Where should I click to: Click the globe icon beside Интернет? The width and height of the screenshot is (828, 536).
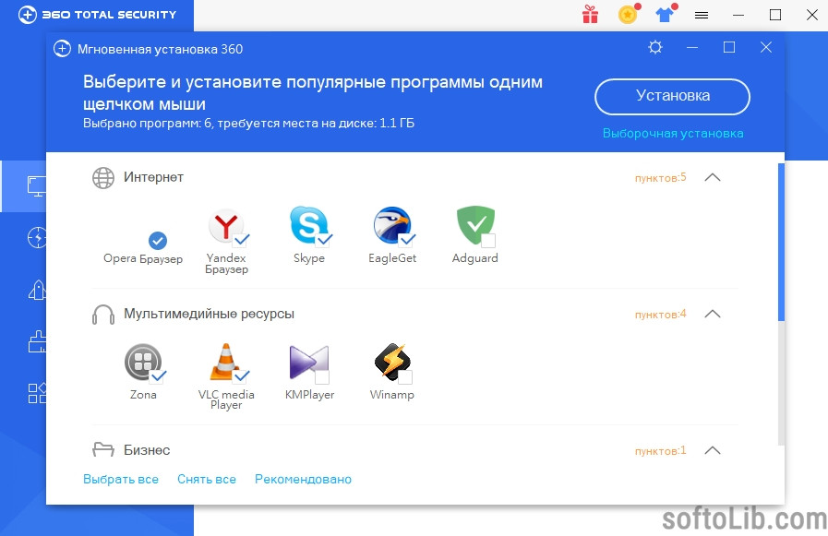[103, 178]
